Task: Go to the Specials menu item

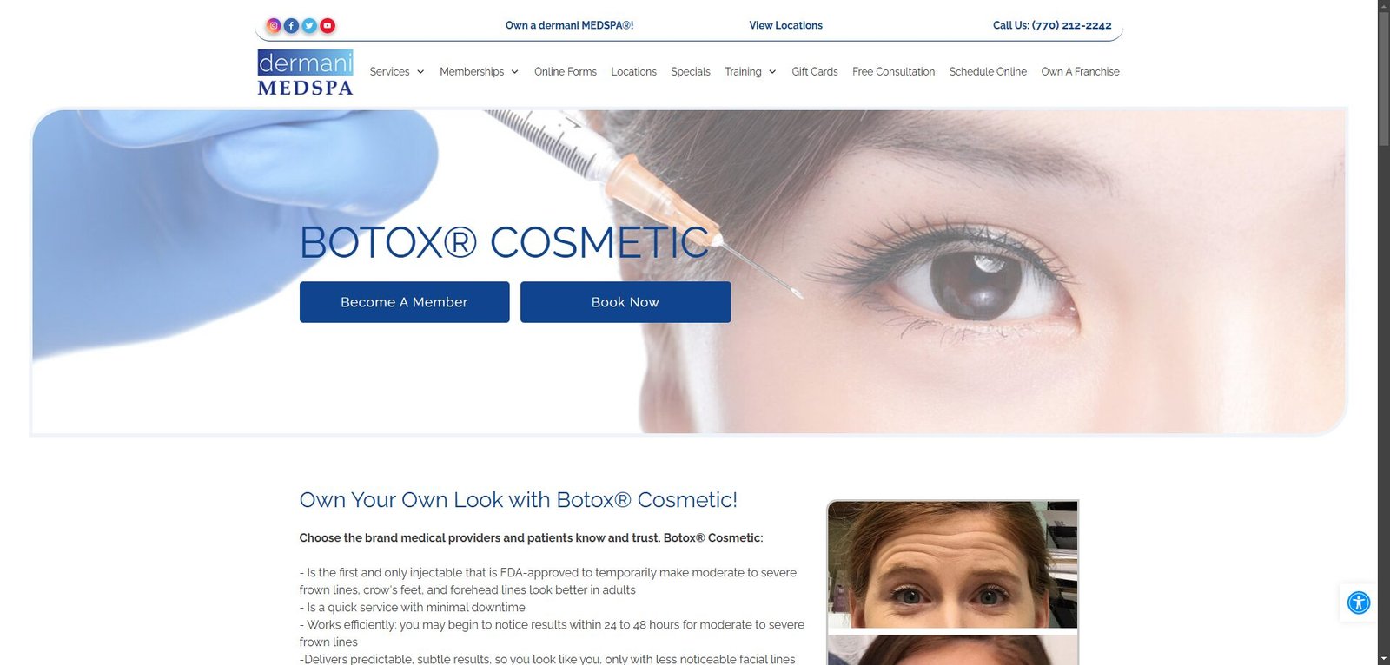Action: pyautogui.click(x=691, y=71)
